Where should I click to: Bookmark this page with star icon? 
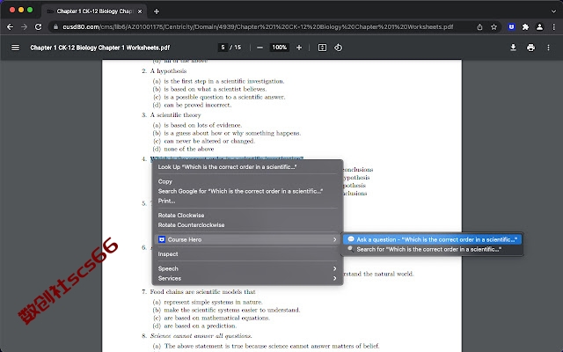494,27
